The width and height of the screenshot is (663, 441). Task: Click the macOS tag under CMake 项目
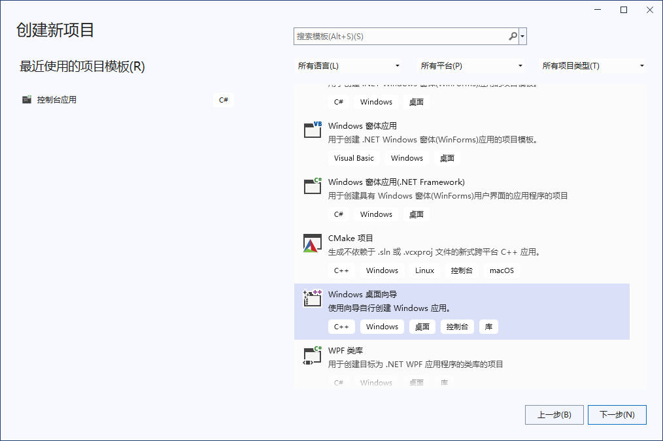pyautogui.click(x=501, y=270)
